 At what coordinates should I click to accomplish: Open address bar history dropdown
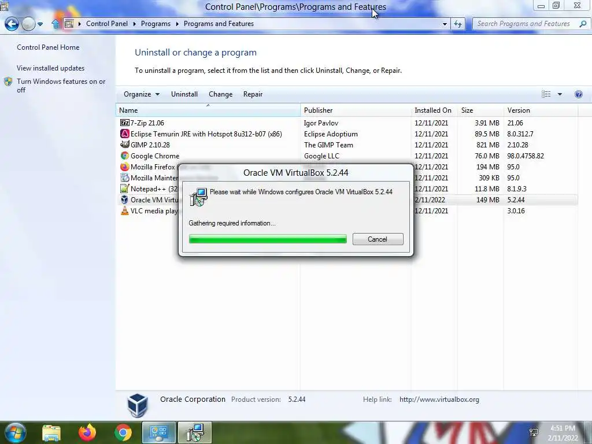445,24
